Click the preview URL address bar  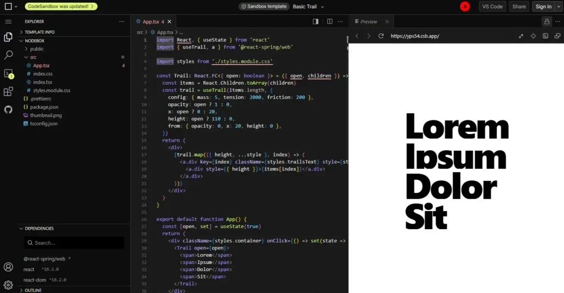(415, 36)
